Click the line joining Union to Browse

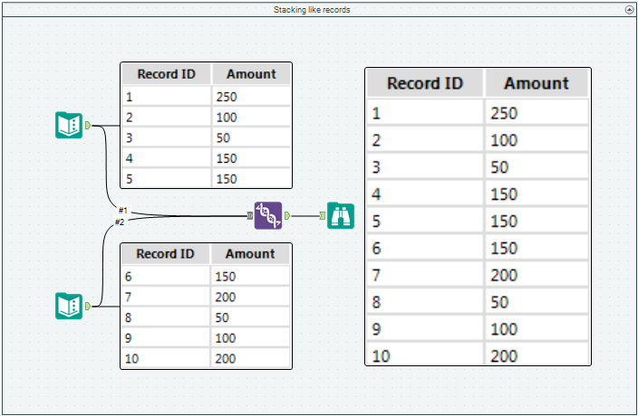304,216
